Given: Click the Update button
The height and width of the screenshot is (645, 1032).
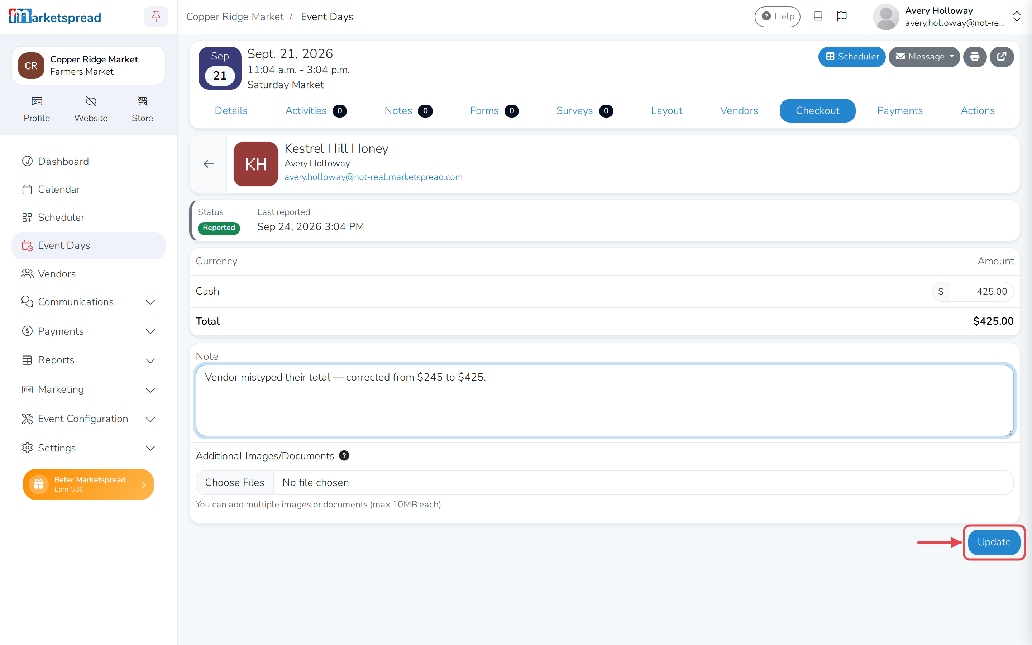Looking at the screenshot, I should (x=994, y=542).
